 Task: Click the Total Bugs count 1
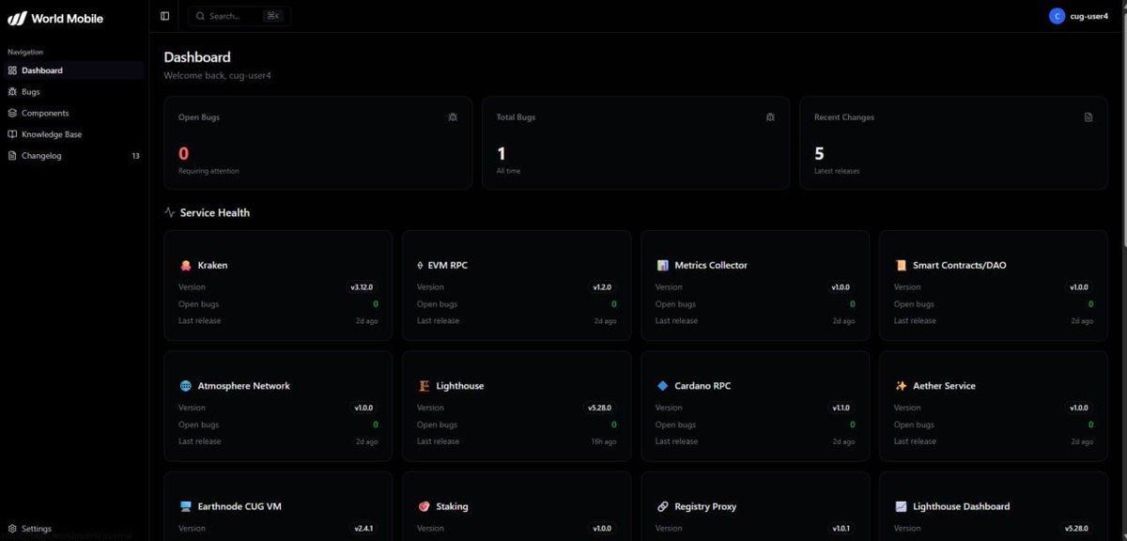point(501,153)
